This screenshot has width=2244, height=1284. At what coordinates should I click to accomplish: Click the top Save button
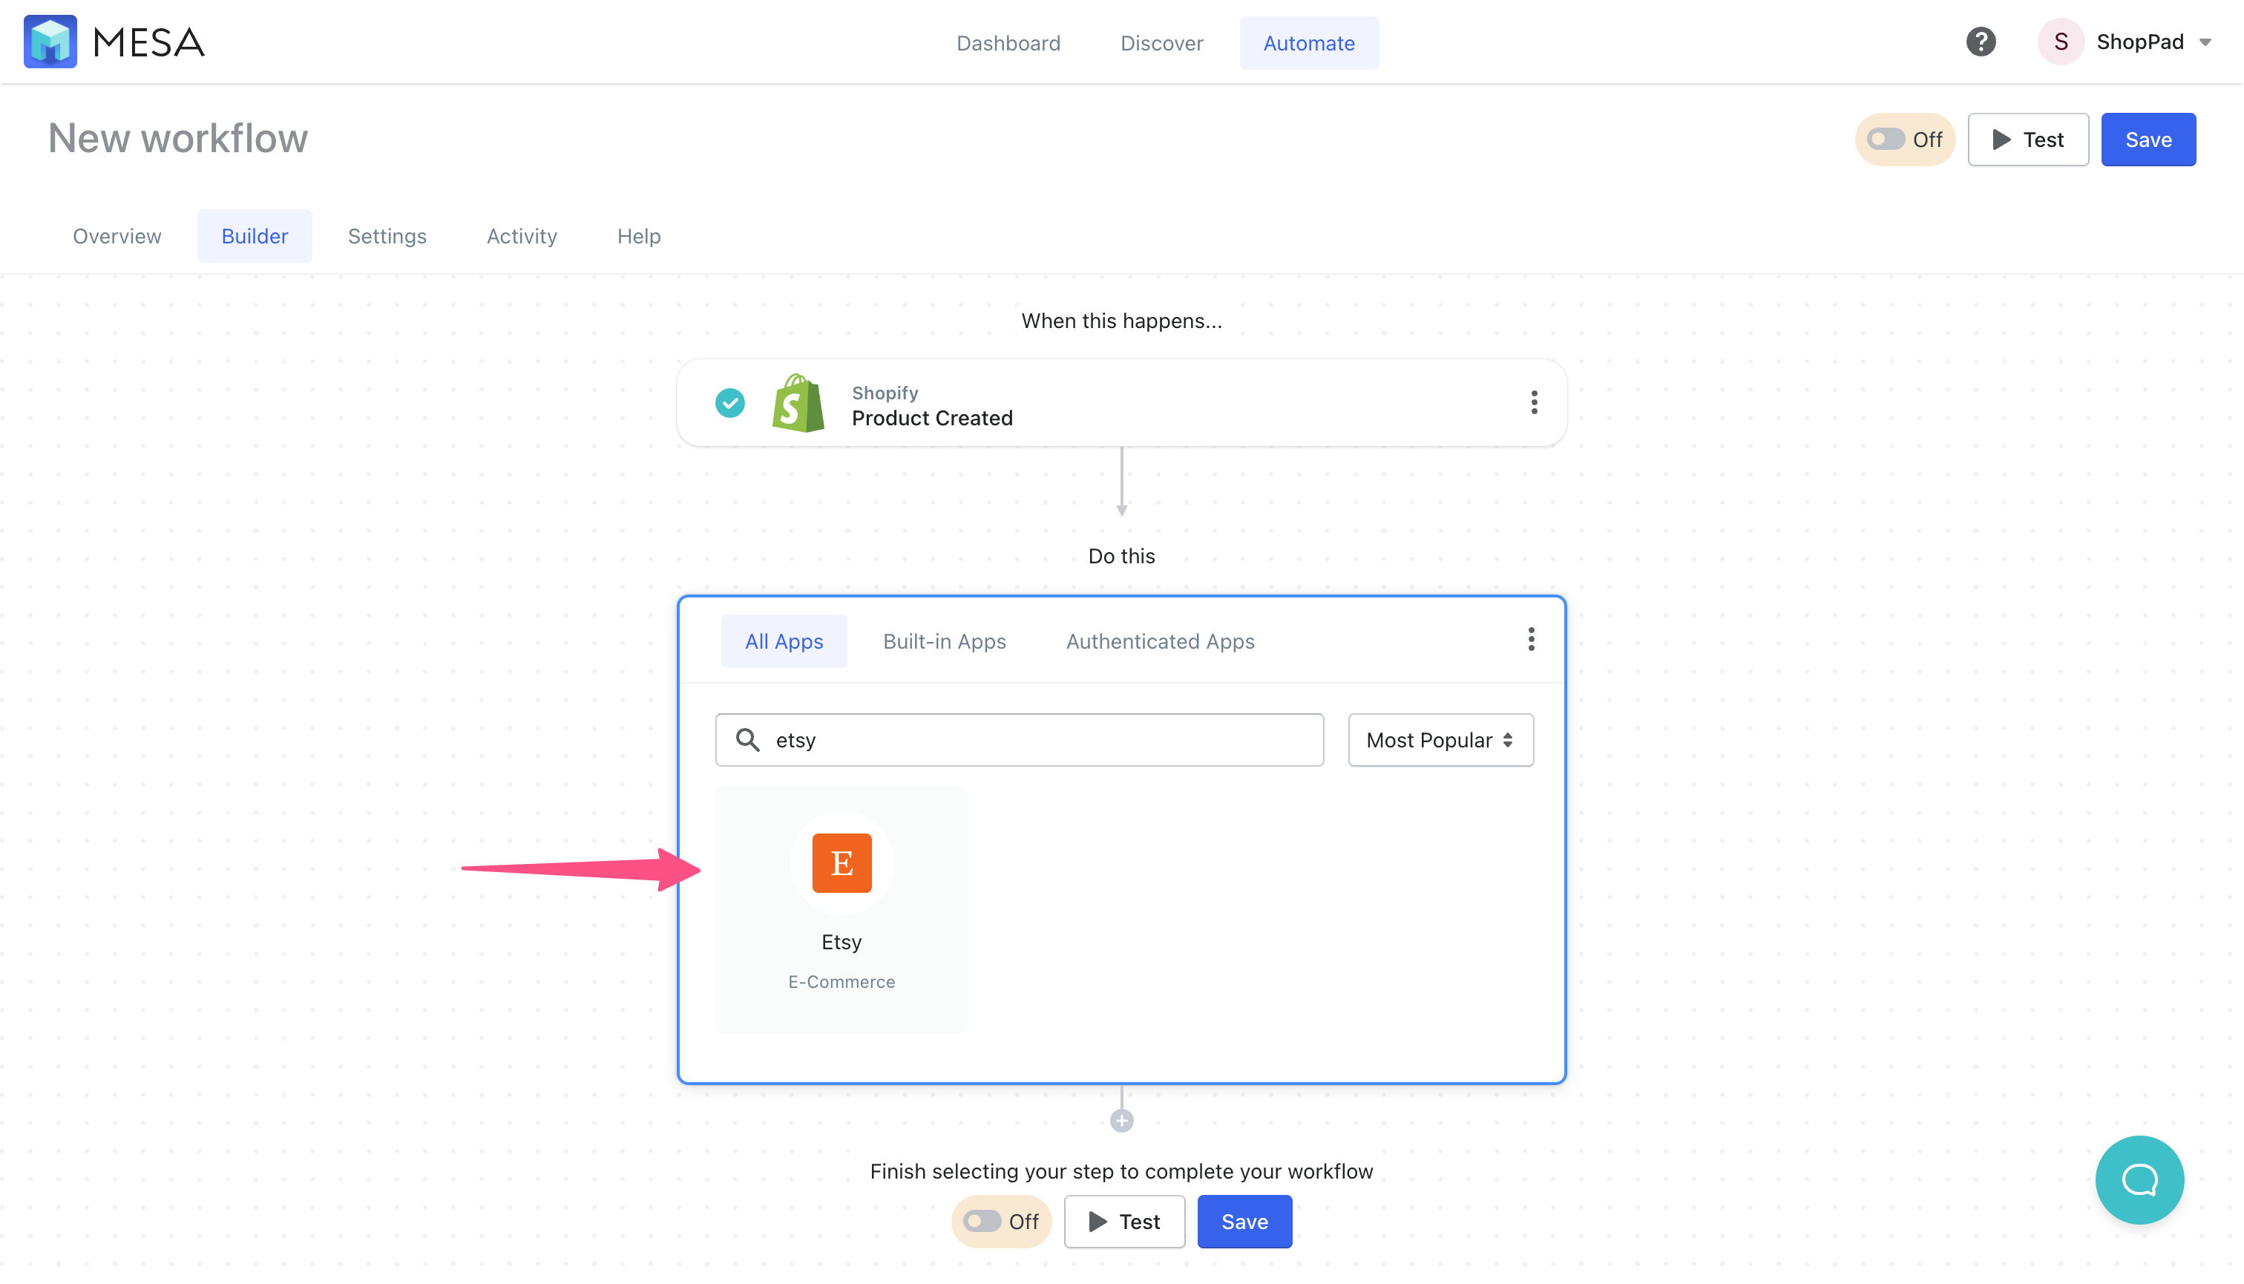tap(2148, 140)
